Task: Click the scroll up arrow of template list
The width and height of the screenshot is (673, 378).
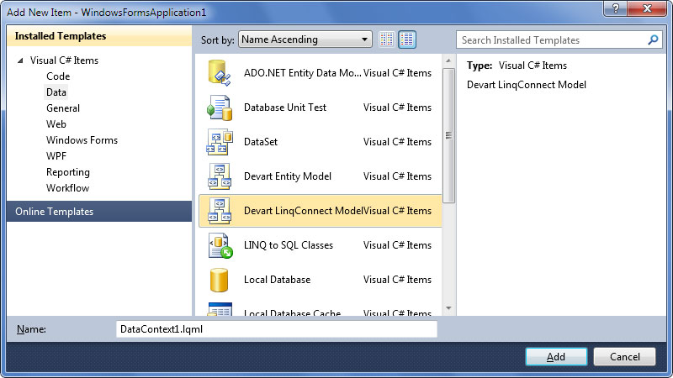Action: point(448,60)
